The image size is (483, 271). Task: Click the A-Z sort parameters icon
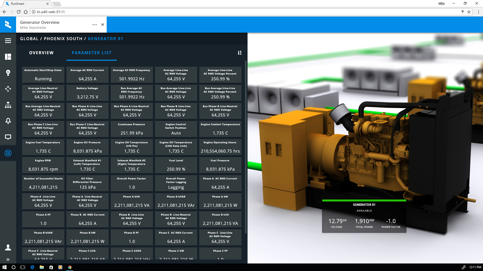[239, 53]
